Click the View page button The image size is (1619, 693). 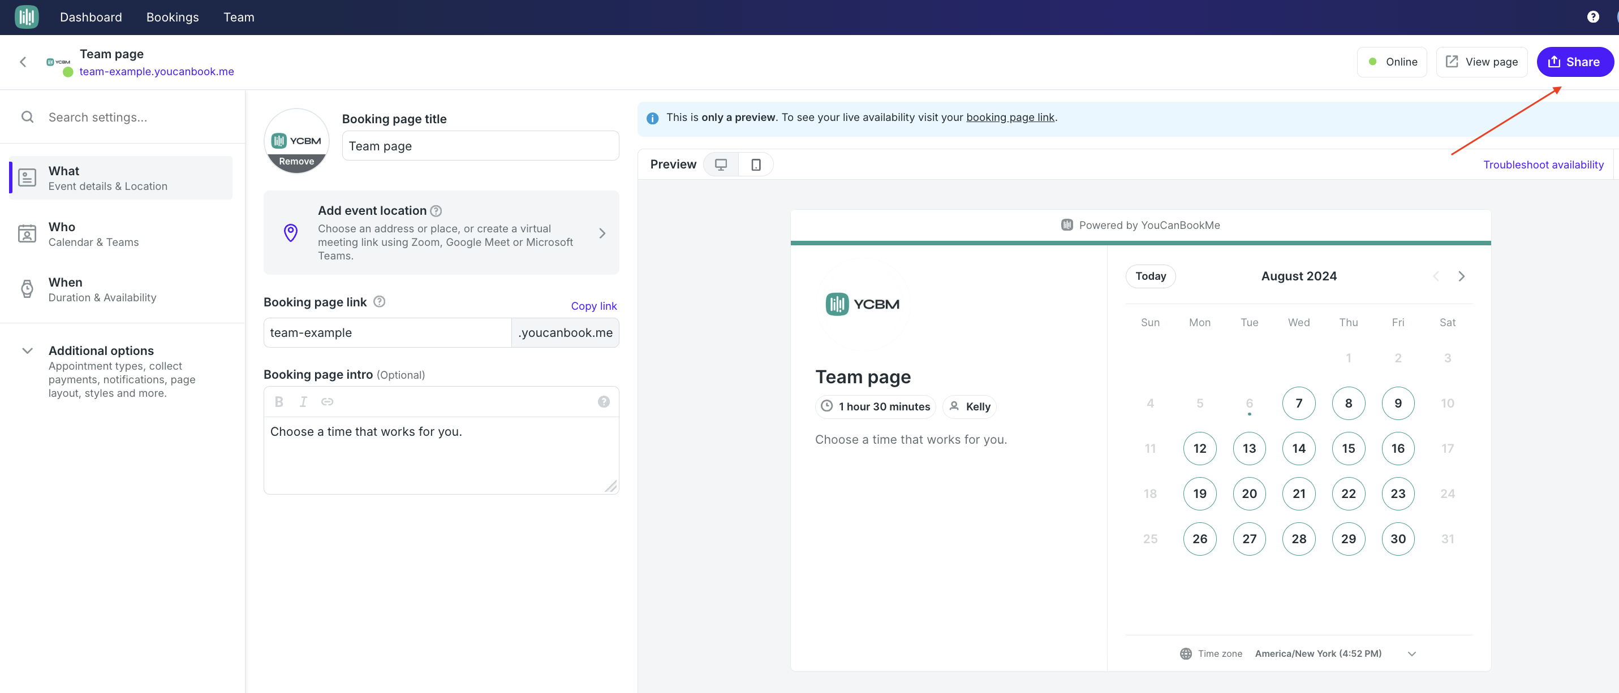pos(1482,62)
